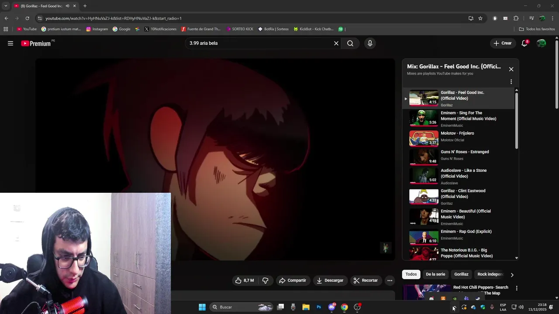
Task: Open Chrome apps grid in bookmarks bar
Action: [x=6, y=29]
